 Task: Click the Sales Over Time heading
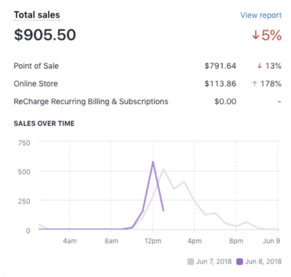coord(44,123)
